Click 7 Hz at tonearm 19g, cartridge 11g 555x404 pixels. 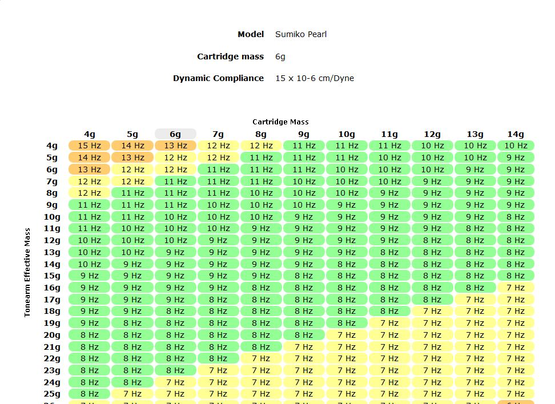tap(389, 324)
